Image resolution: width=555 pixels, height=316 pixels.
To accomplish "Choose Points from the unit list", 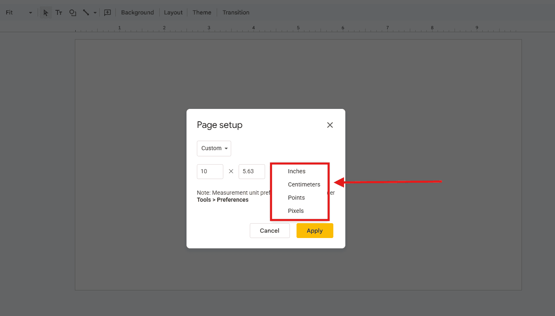I will 296,198.
